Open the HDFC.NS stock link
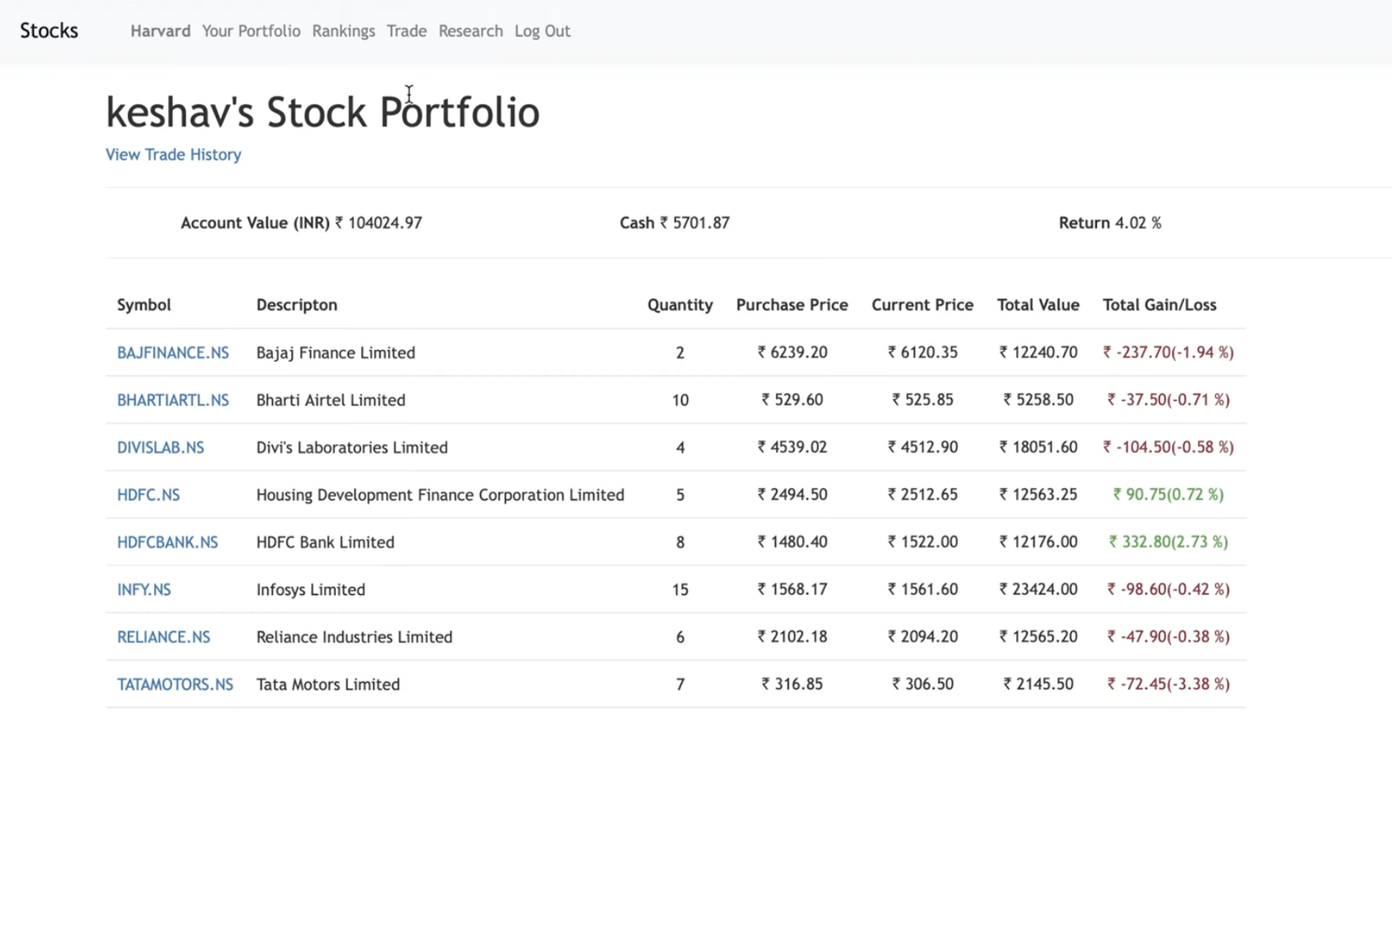This screenshot has width=1392, height=929. tap(148, 495)
